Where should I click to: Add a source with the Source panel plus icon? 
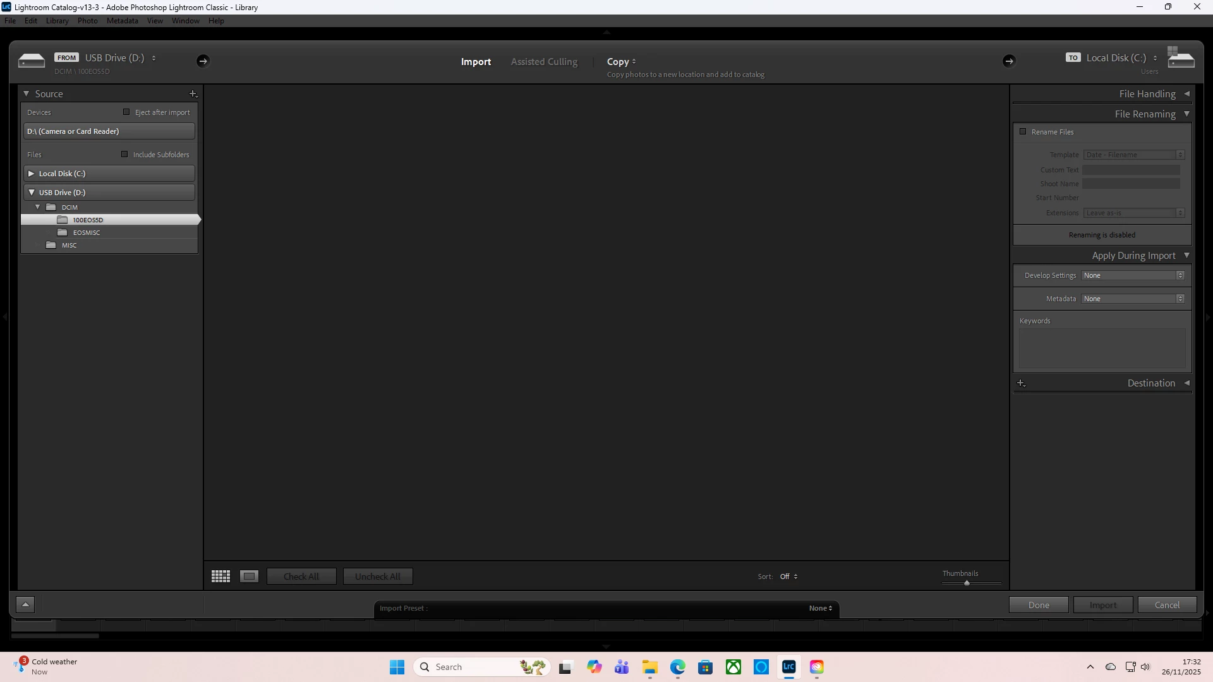pos(193,94)
